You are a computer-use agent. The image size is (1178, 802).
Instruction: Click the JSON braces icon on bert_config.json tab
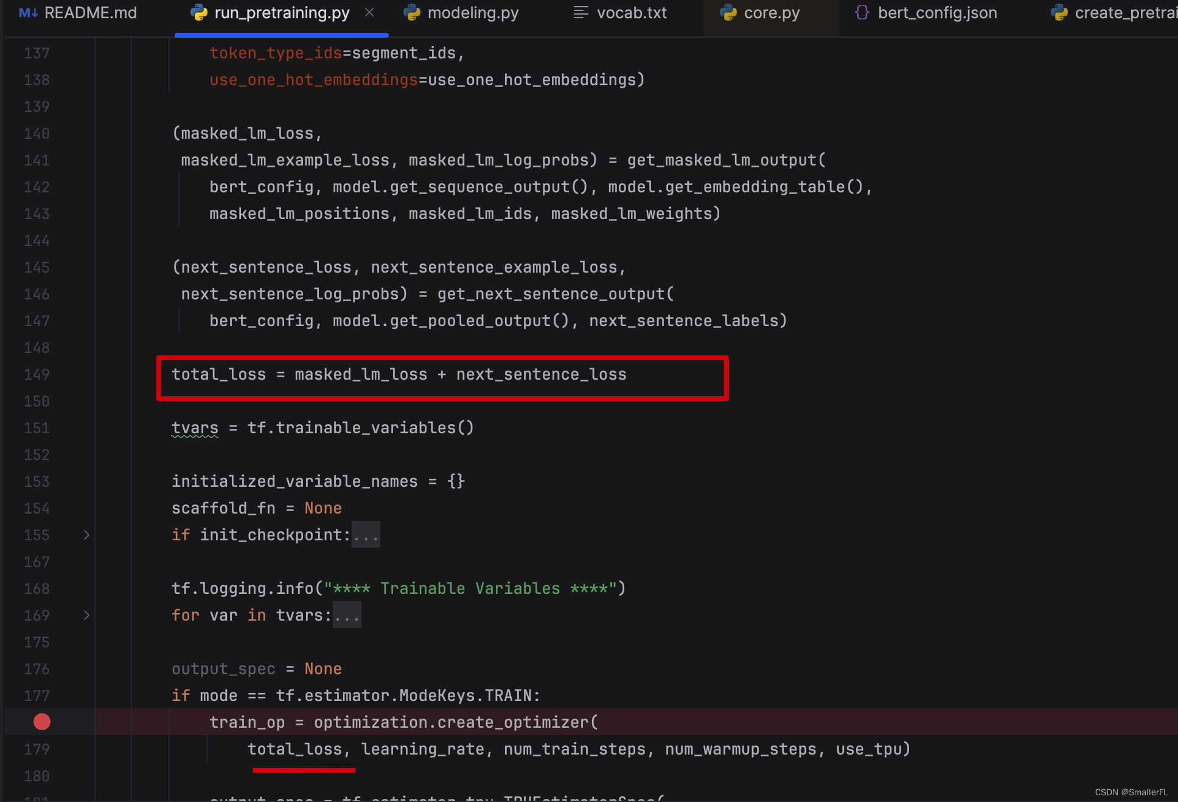[x=862, y=13]
